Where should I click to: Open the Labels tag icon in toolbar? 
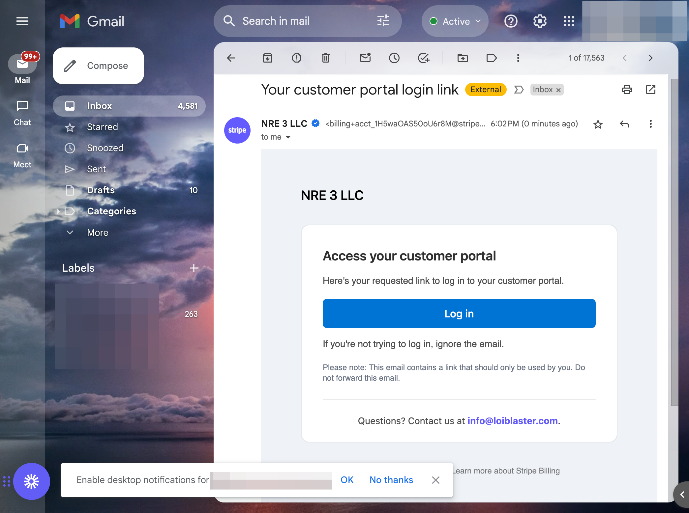pyautogui.click(x=492, y=58)
